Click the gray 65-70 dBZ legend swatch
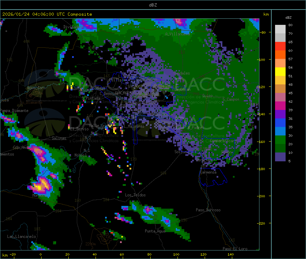This screenshot has height=259, width=306. point(280,37)
